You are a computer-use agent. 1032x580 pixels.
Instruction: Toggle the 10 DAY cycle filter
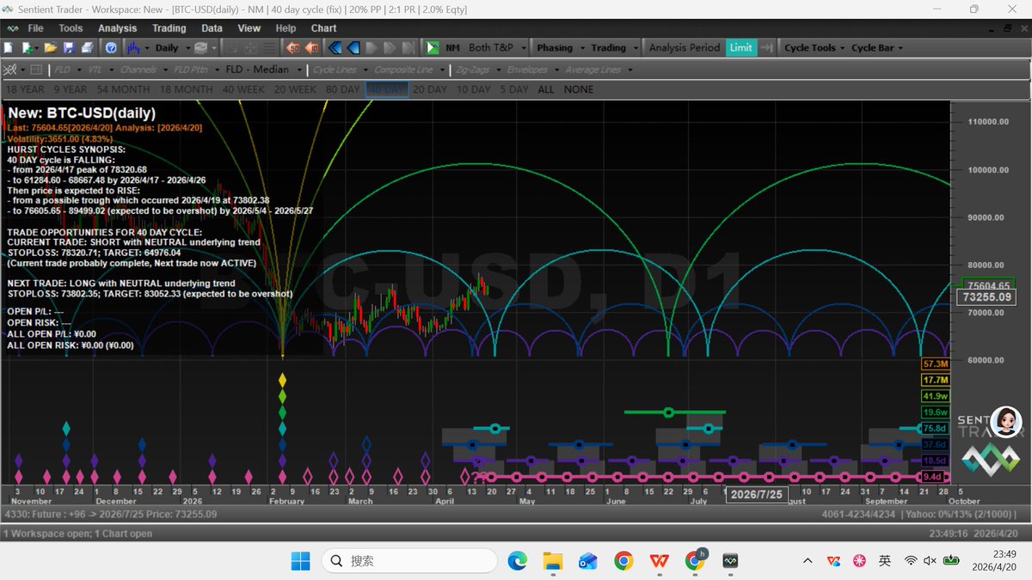[474, 89]
